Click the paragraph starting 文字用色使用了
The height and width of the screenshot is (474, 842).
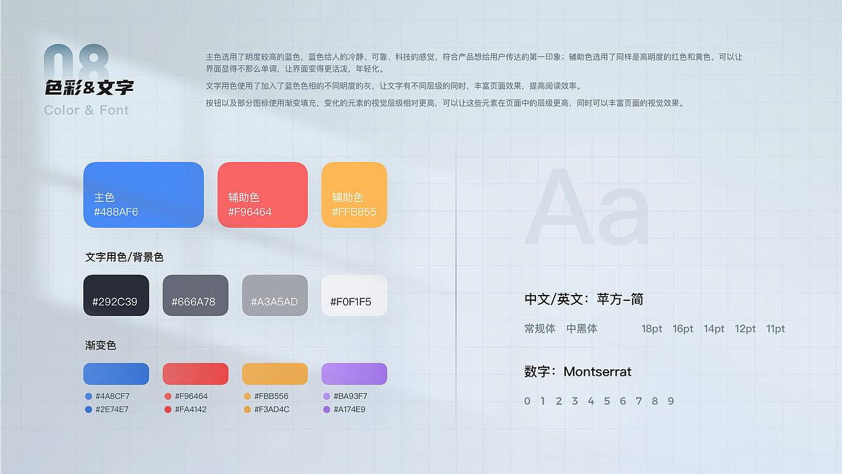point(394,86)
